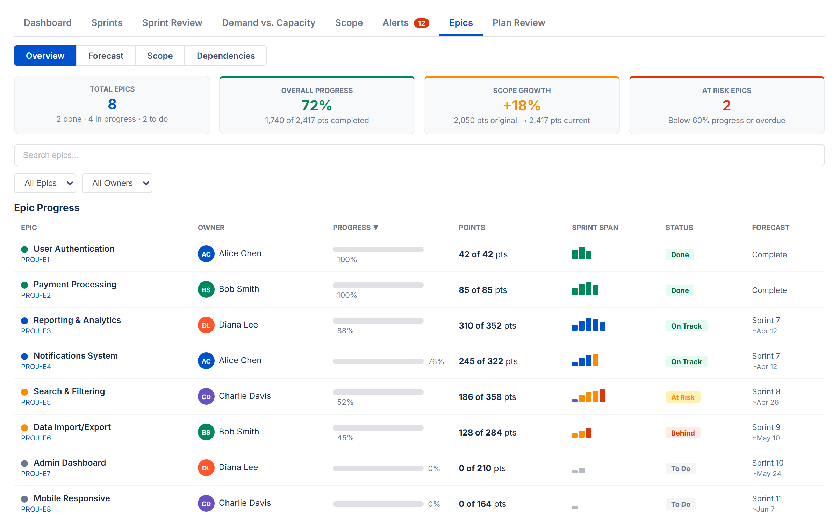Click Alice Chen's avatar on User Authentication row

tap(206, 254)
